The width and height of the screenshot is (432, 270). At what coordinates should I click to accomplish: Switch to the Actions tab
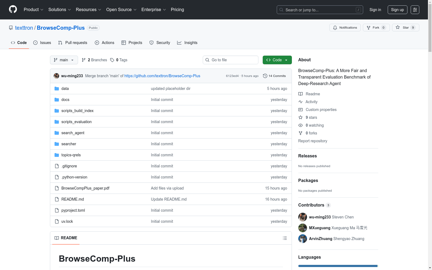[104, 43]
